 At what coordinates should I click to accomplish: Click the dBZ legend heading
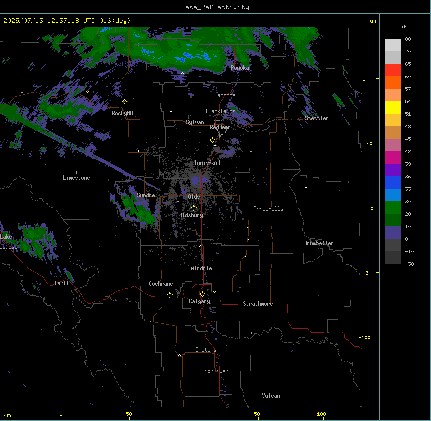(x=405, y=26)
